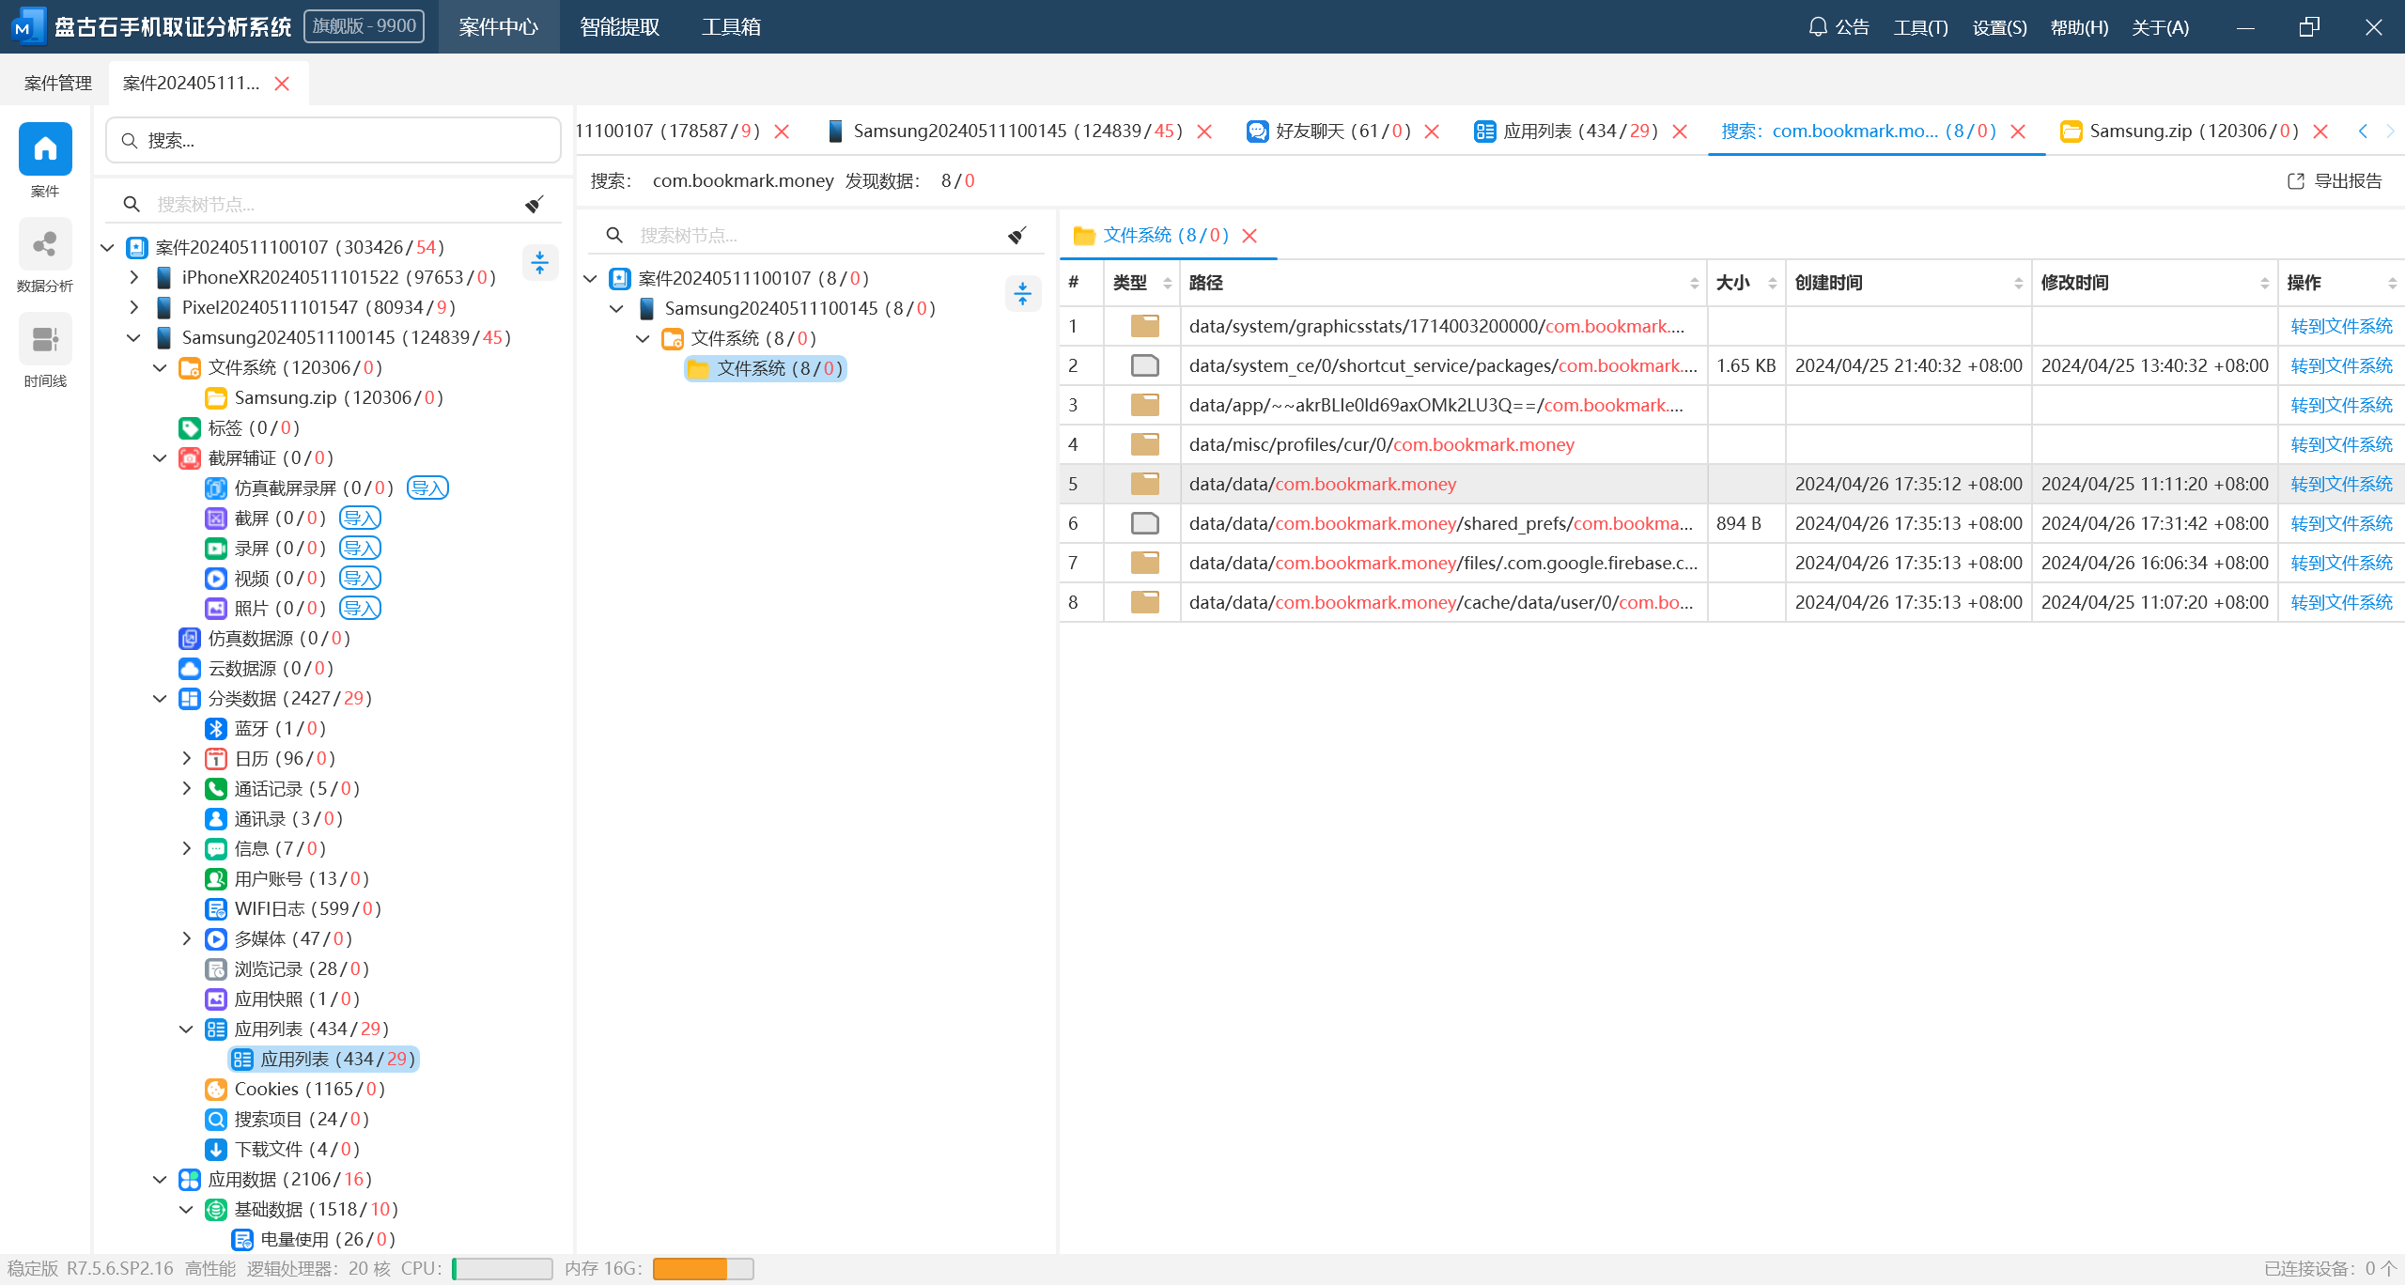Screen dimensions: 2405x1285
Task: Click 导出报告 button
Action: 2334,180
